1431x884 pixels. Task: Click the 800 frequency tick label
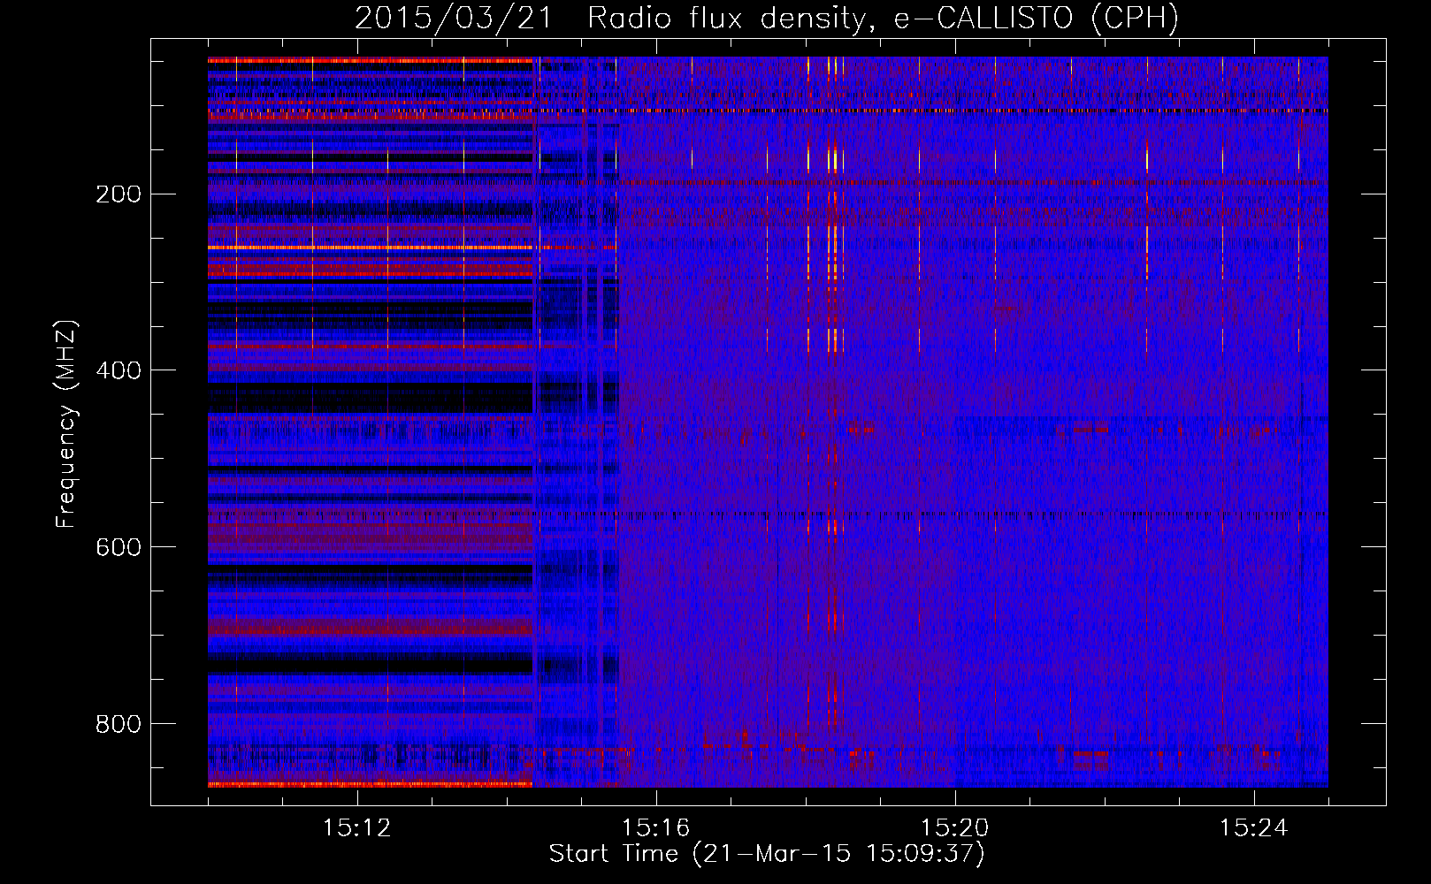click(119, 724)
